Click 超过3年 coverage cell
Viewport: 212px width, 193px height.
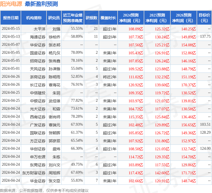(x=110, y=69)
